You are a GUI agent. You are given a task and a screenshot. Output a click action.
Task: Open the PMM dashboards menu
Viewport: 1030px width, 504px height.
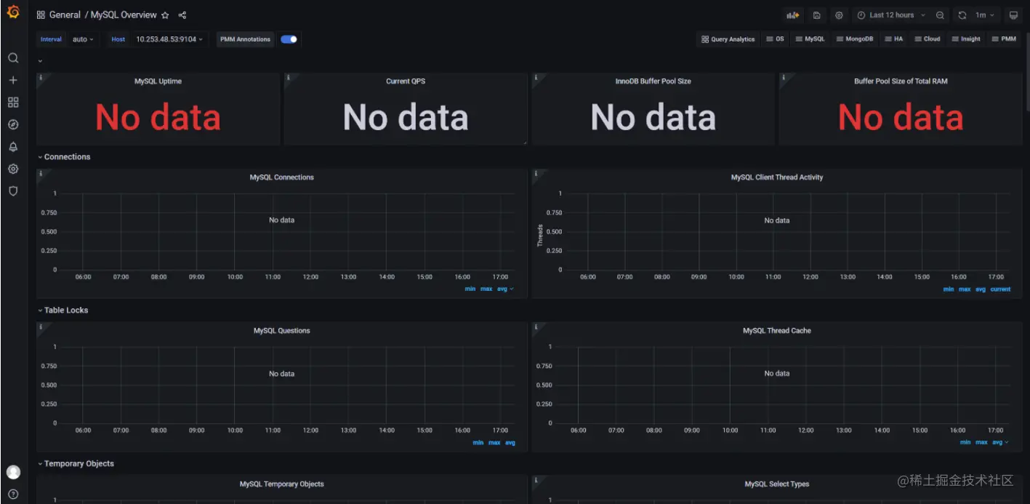click(x=1004, y=39)
